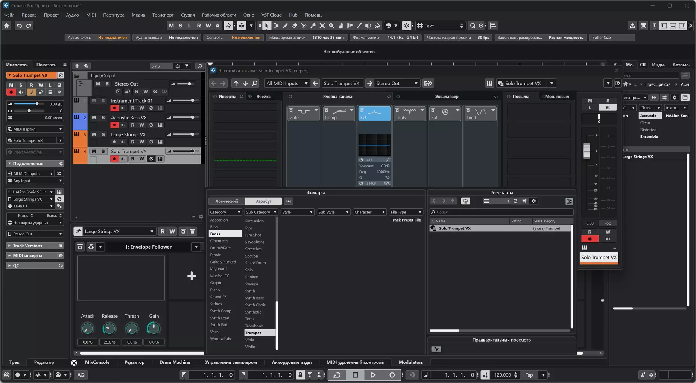Select the Glue tool
The width and height of the screenshot is (696, 383).
[x=313, y=26]
